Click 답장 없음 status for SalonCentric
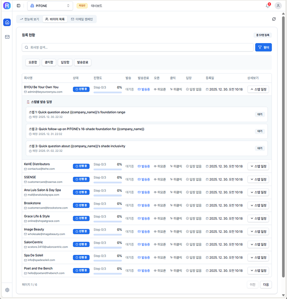 point(194,244)
